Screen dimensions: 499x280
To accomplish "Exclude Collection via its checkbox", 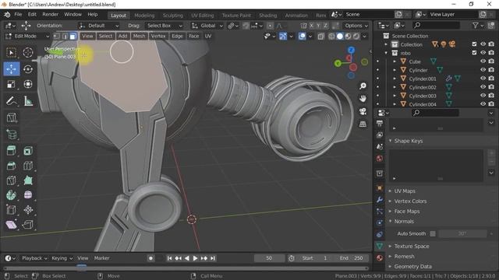I will (x=474, y=44).
